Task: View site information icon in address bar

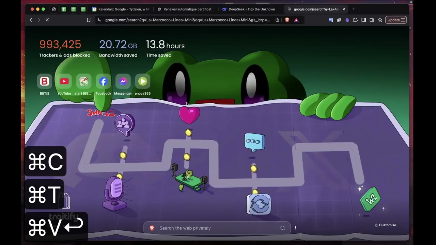Action: coord(99,20)
